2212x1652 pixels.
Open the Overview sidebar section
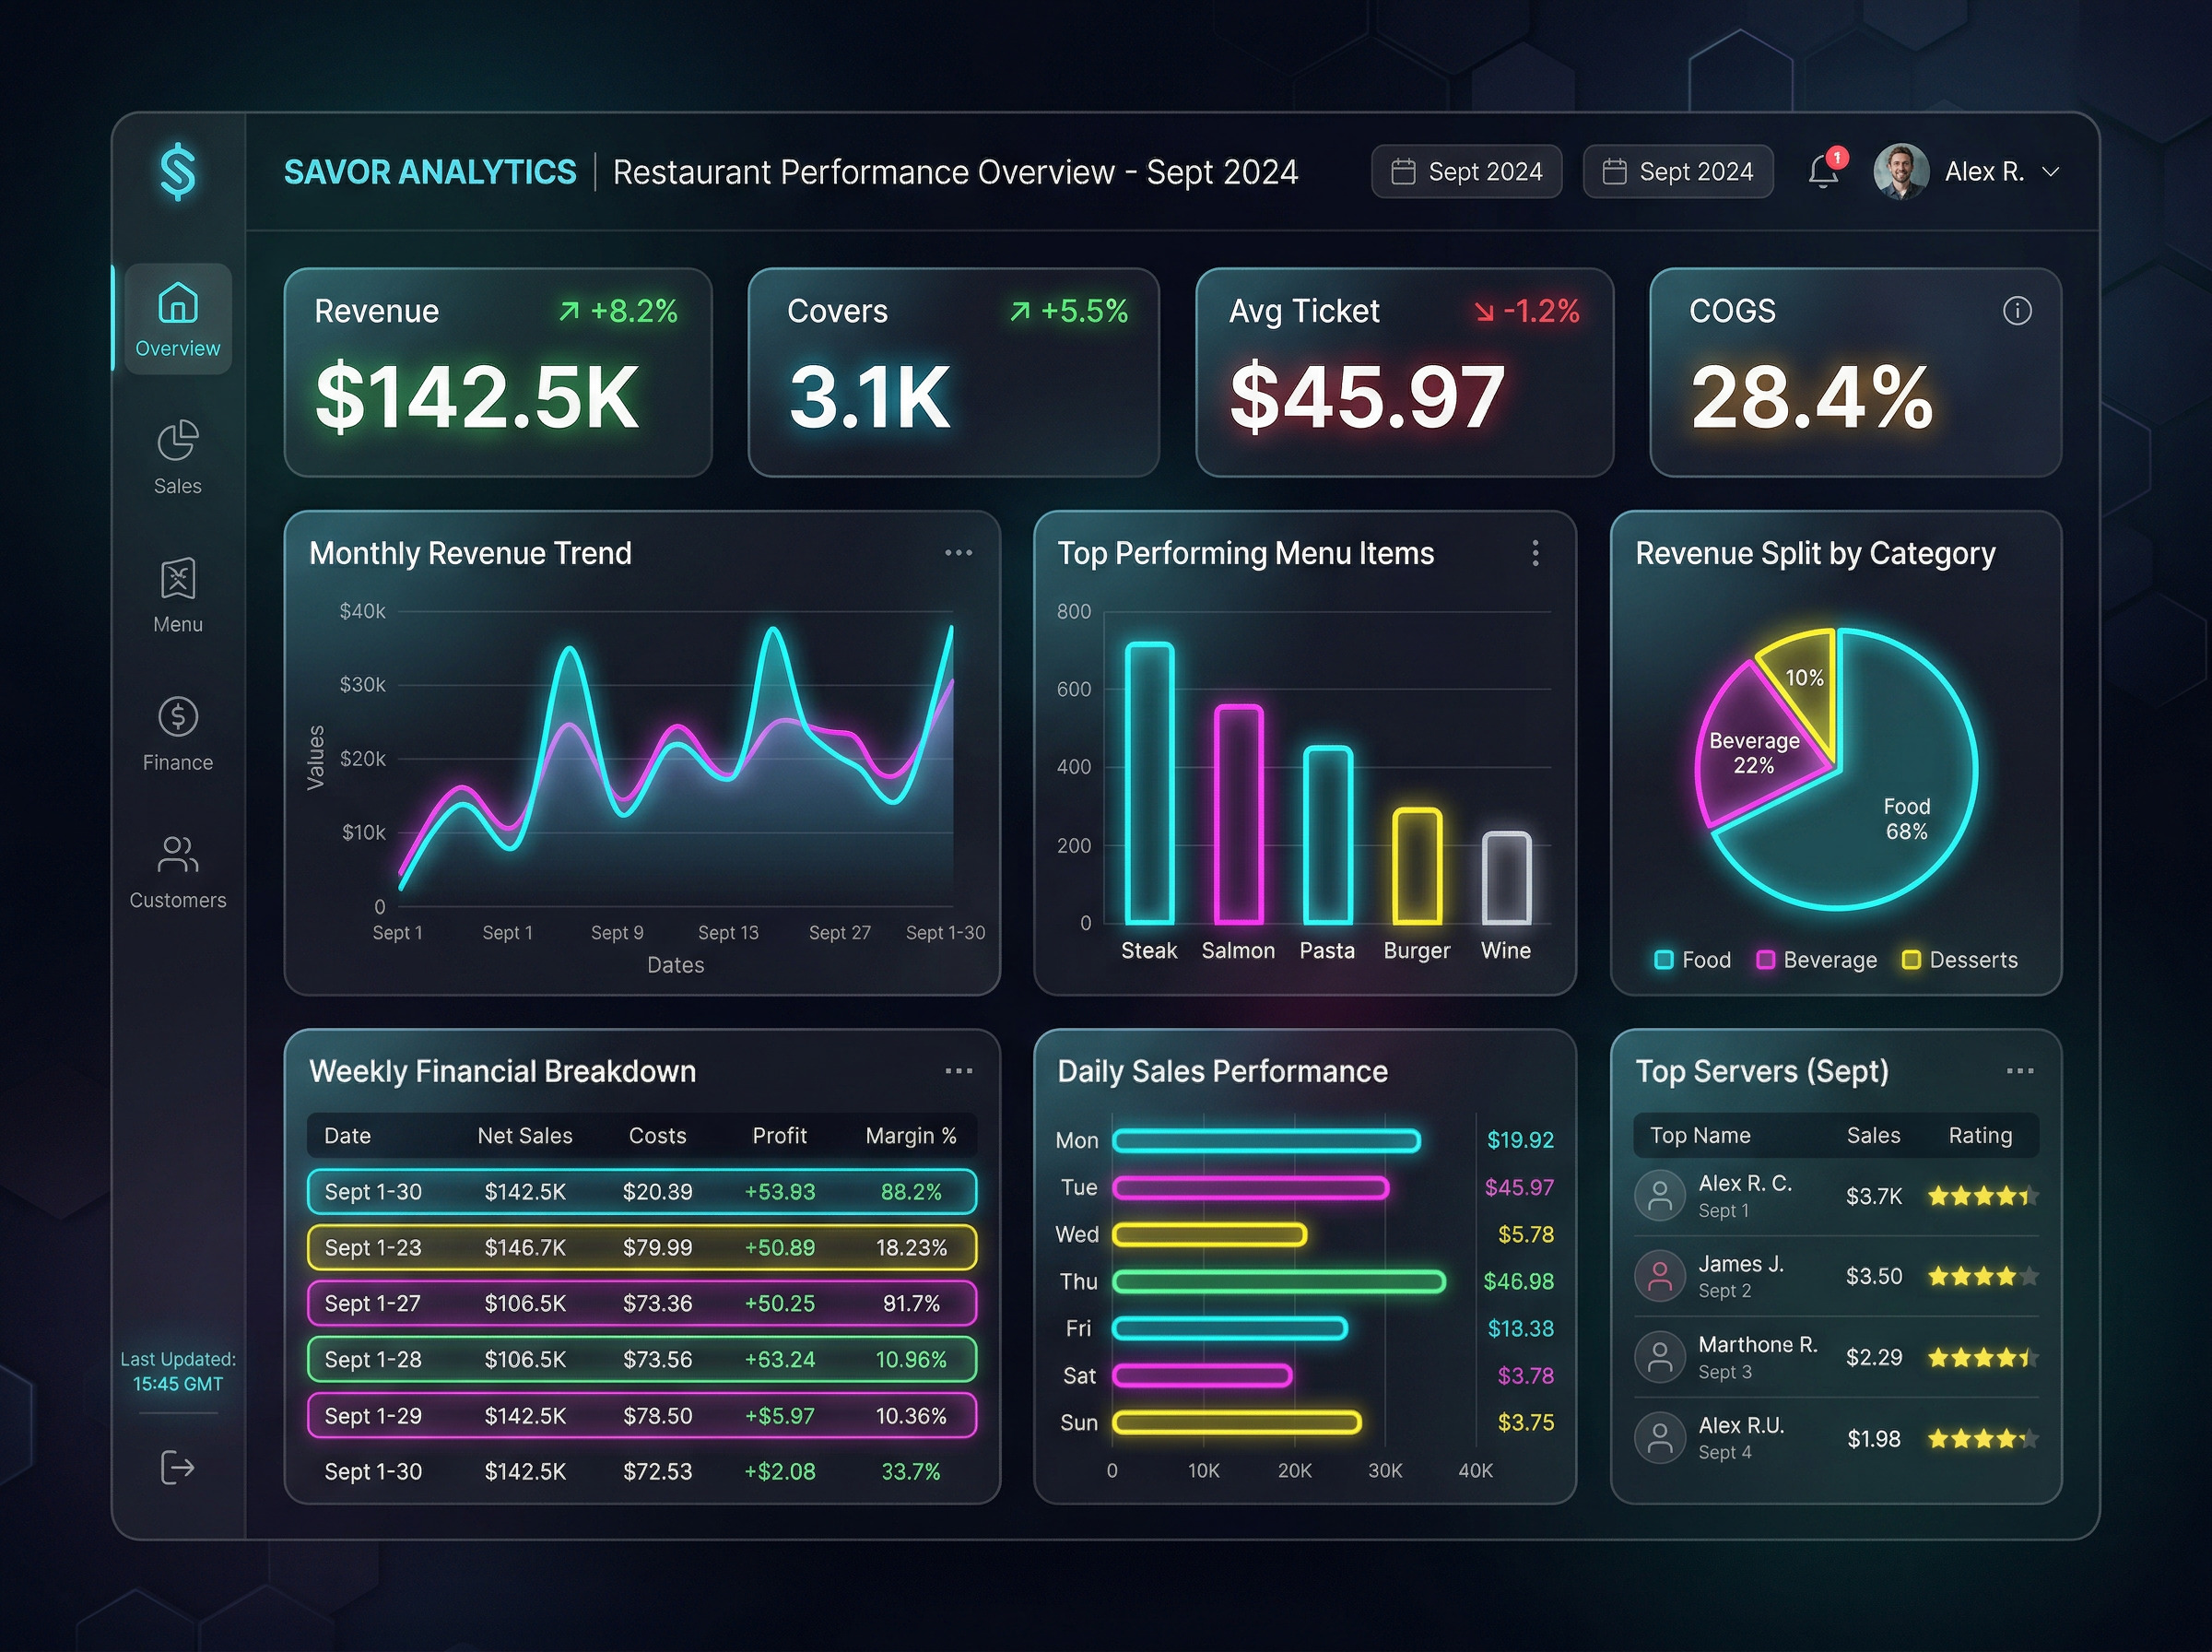tap(178, 319)
